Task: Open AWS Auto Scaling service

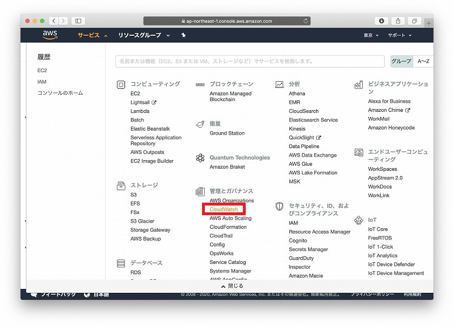Action: pos(230,218)
